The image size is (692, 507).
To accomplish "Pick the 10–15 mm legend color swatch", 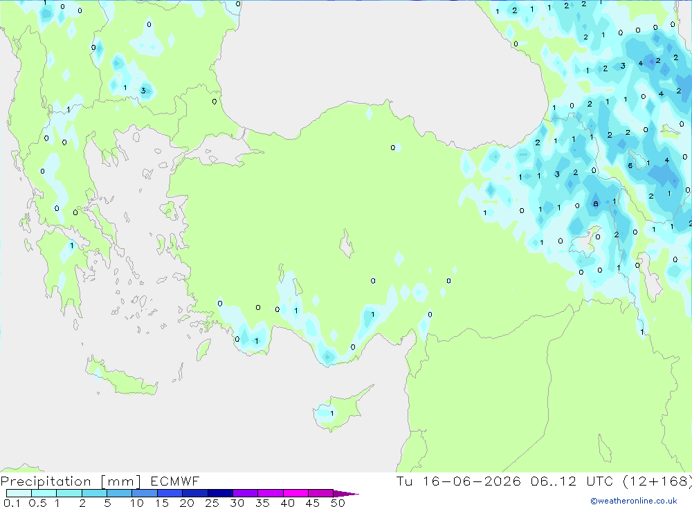I will coord(145,493).
